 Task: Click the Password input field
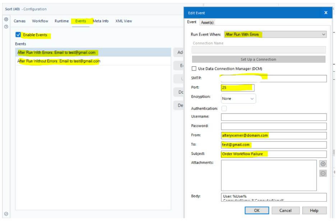(x=273, y=126)
